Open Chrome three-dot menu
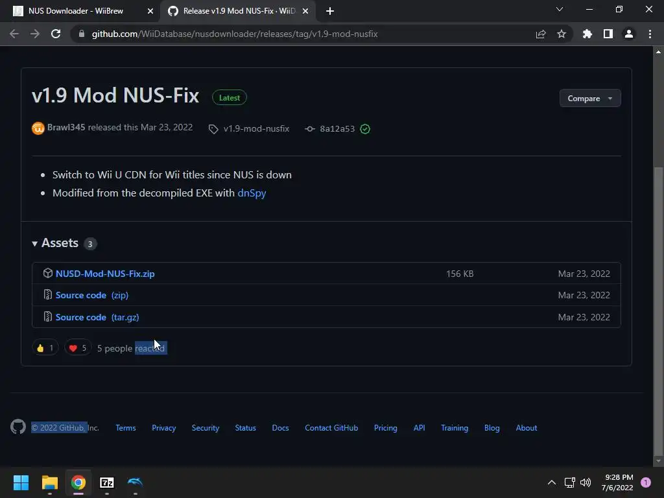The image size is (664, 498). (650, 34)
